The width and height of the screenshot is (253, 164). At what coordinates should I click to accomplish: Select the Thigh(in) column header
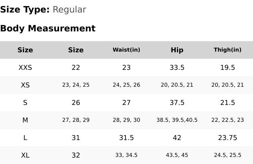pos(228,50)
